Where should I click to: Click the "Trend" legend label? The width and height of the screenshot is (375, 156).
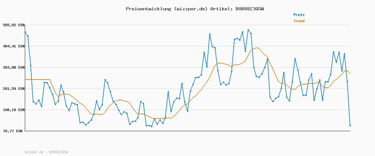click(299, 21)
